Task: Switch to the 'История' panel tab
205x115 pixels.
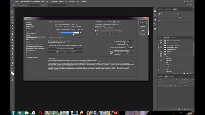Action: [x=174, y=38]
